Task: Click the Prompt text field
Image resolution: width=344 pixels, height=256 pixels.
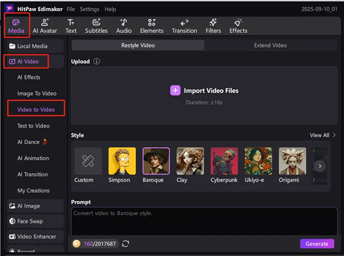Action: [x=204, y=220]
